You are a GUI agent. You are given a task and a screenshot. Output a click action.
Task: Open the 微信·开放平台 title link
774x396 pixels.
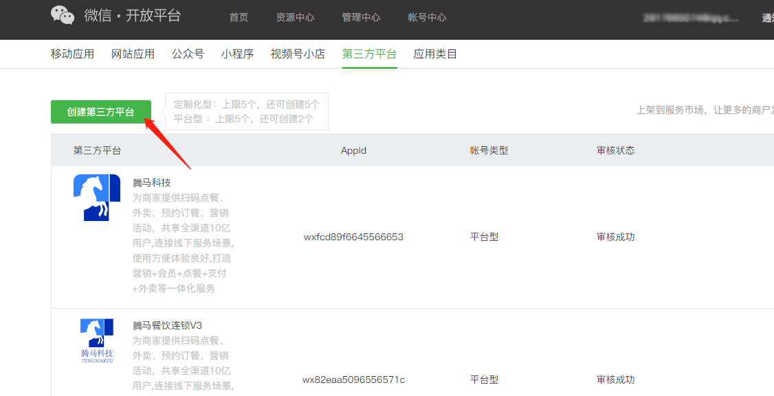tap(132, 16)
